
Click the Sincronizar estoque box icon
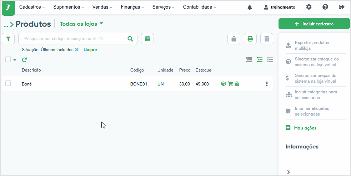pos(289,62)
